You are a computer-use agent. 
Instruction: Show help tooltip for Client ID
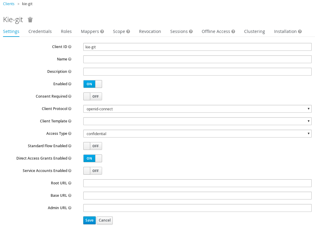pyautogui.click(x=70, y=47)
